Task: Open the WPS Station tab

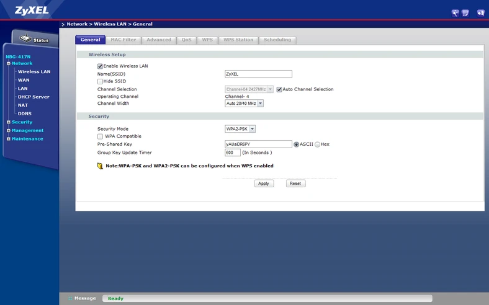Action: pos(238,40)
